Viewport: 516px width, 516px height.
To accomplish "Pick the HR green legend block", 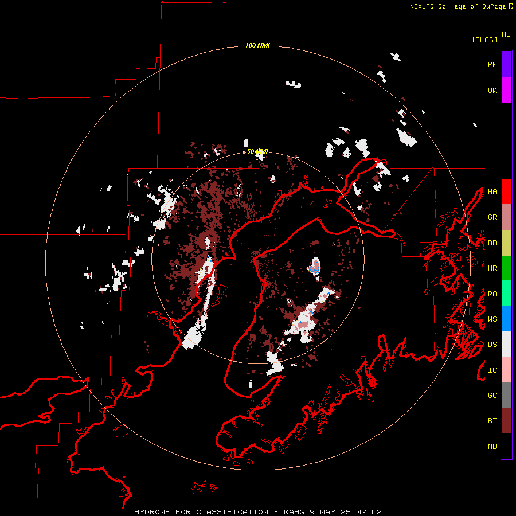I will click(x=506, y=268).
